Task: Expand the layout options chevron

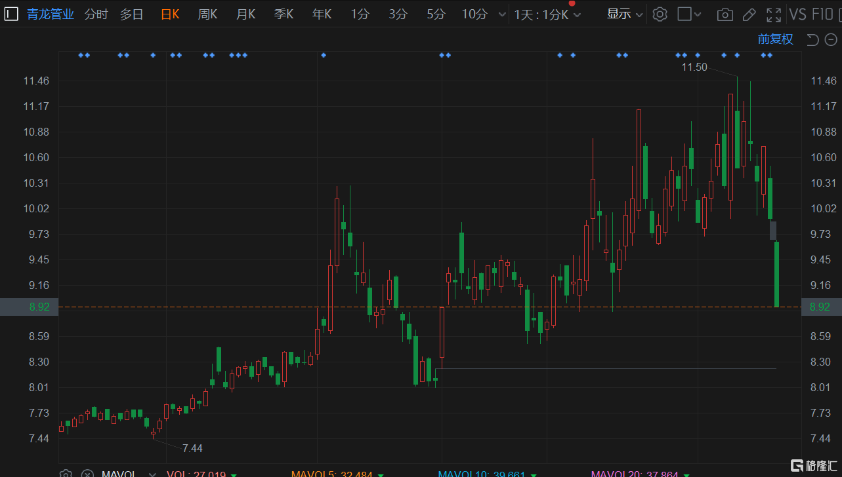Action: point(698,14)
